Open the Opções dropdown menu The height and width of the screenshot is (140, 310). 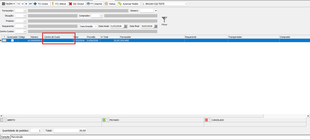coord(8,3)
